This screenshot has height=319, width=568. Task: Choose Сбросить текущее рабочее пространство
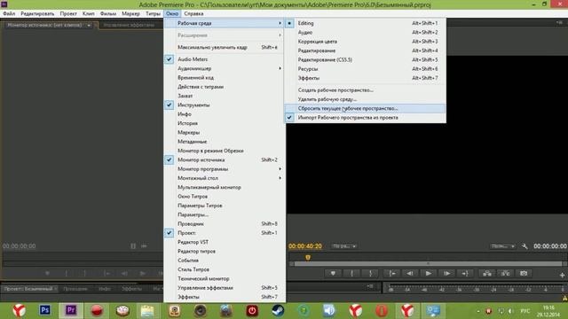point(366,108)
